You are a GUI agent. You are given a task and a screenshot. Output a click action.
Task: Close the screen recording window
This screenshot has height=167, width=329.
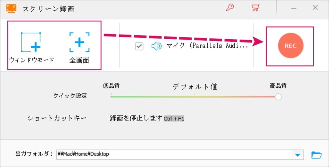pos(315,8)
